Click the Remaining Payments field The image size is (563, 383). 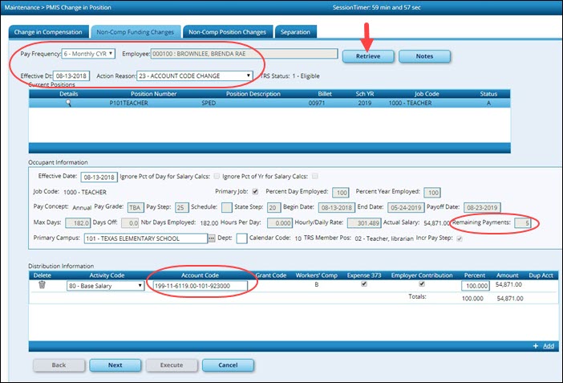point(522,223)
